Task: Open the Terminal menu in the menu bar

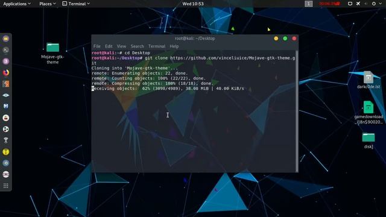Action: tap(157, 46)
